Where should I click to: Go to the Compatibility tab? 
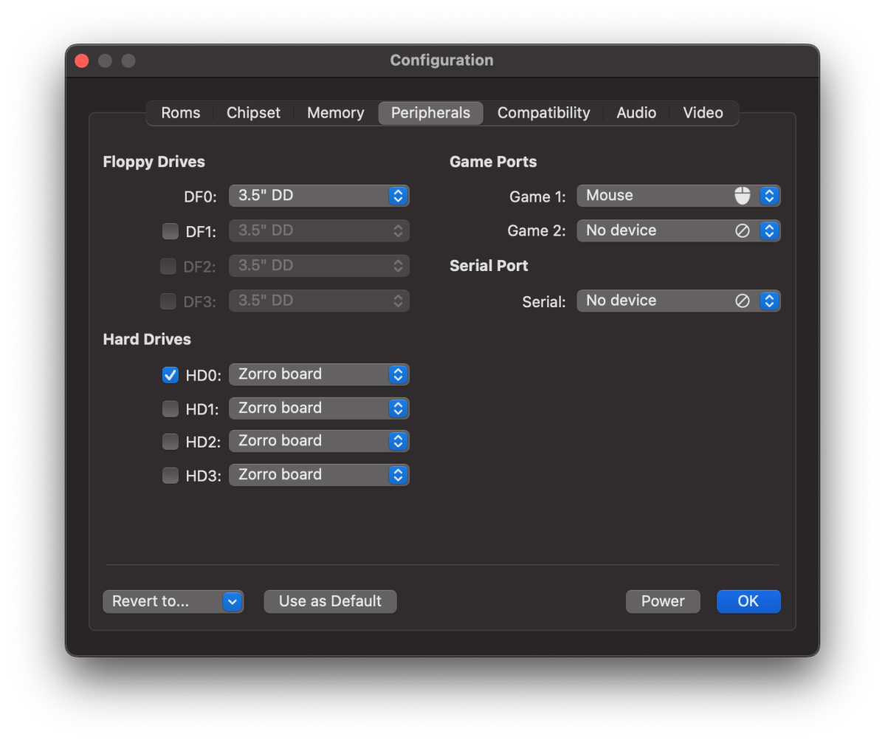543,113
